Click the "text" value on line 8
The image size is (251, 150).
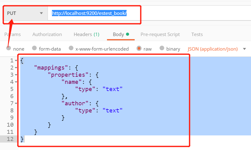pos(113,111)
